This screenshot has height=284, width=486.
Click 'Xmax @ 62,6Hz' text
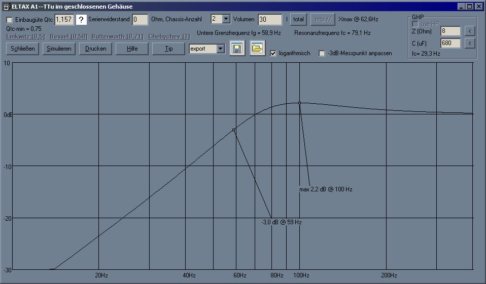358,19
